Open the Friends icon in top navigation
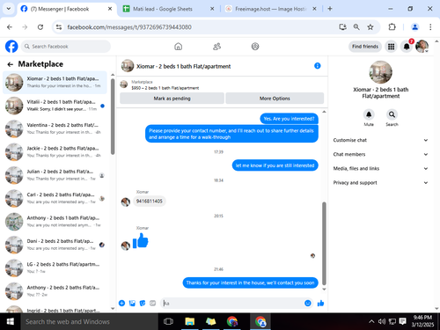The image size is (440, 330). (216, 47)
